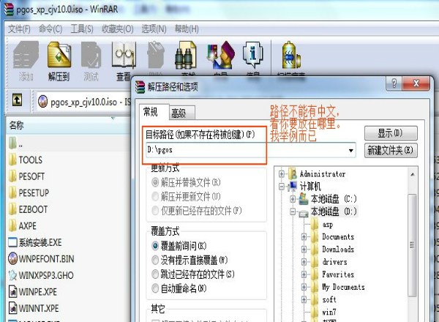Click the 添加 (Add) toolbar icon
The width and height of the screenshot is (439, 322).
click(26, 59)
